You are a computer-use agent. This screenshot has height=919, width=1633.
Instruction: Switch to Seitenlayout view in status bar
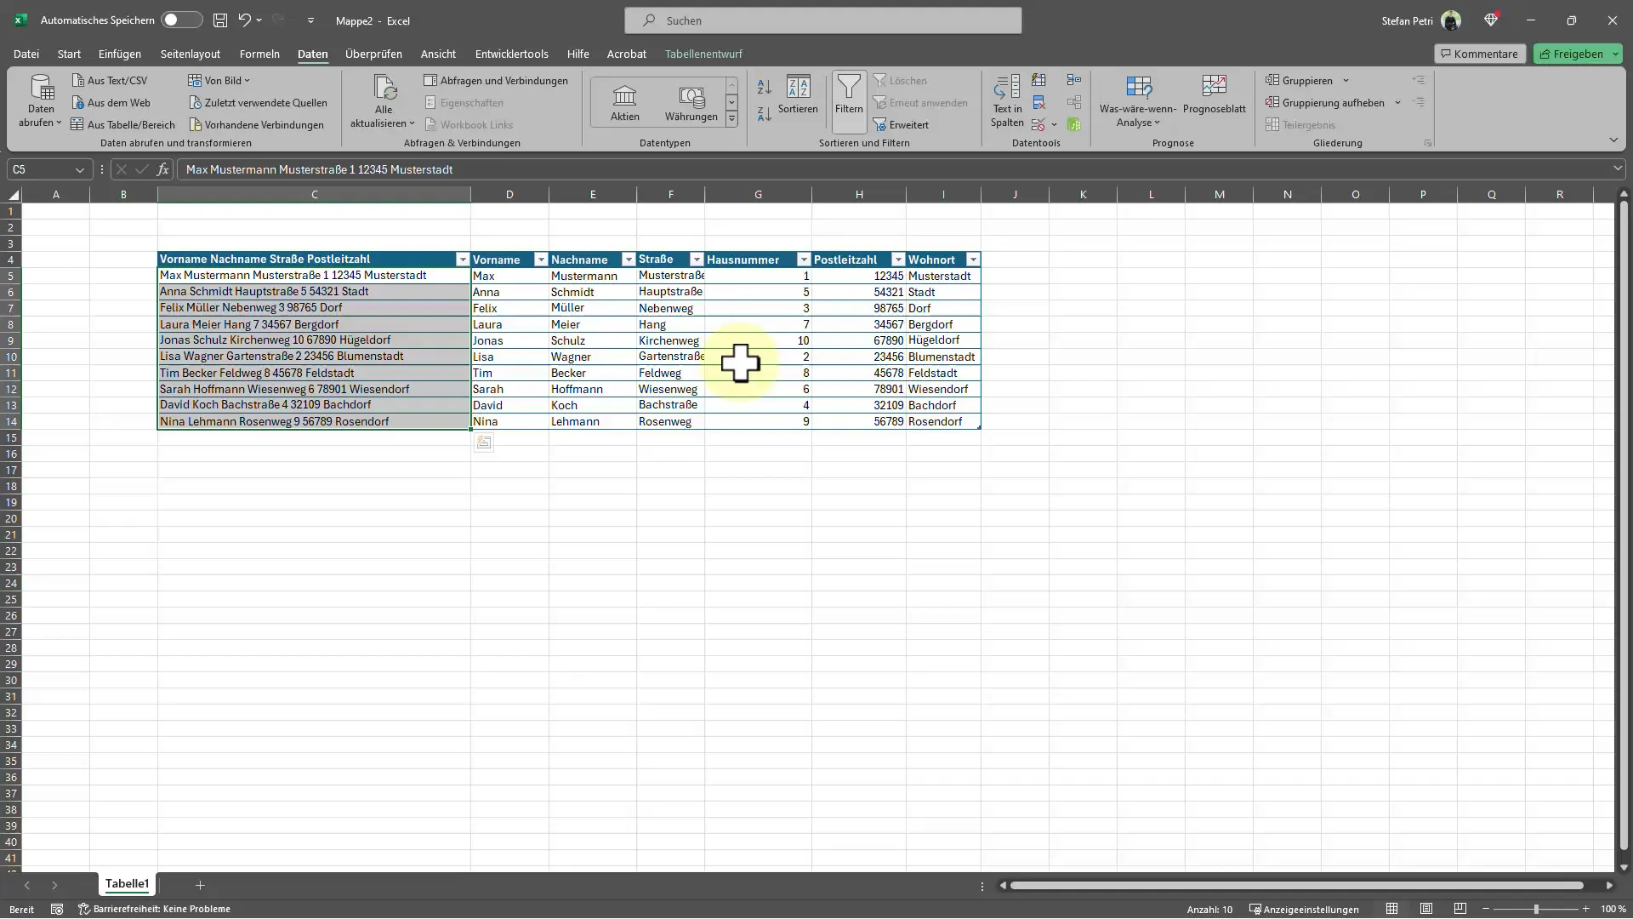1426,909
